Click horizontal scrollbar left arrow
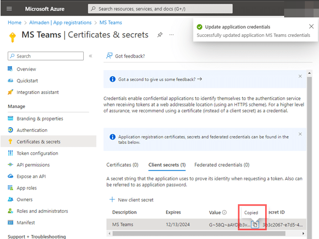This screenshot has height=239, width=319. (109, 234)
